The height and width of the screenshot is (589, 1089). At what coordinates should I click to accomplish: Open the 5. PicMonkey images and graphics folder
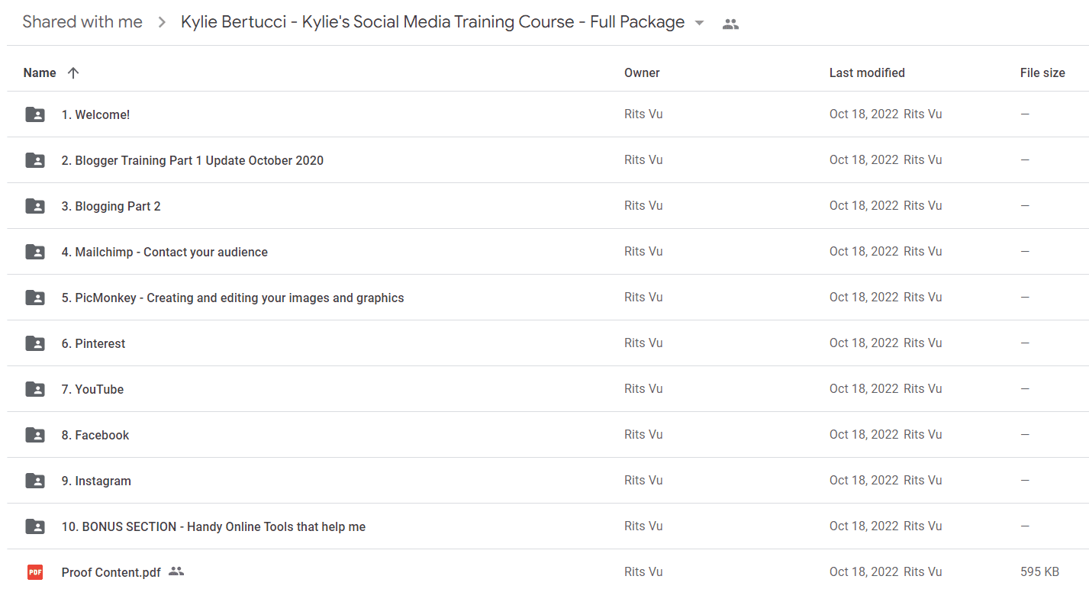(x=548, y=298)
